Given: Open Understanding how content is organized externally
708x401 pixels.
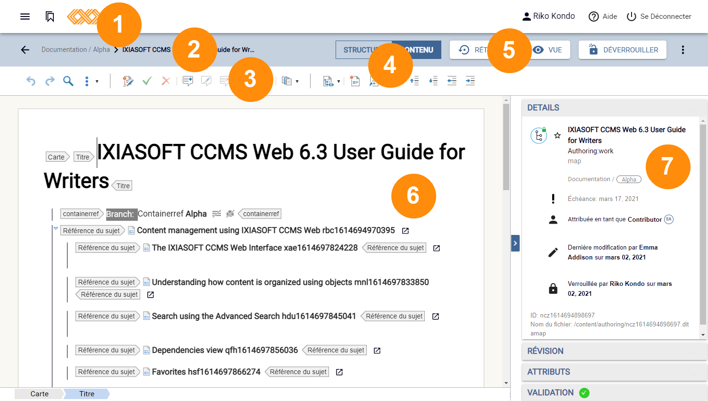Looking at the screenshot, I should (x=151, y=295).
